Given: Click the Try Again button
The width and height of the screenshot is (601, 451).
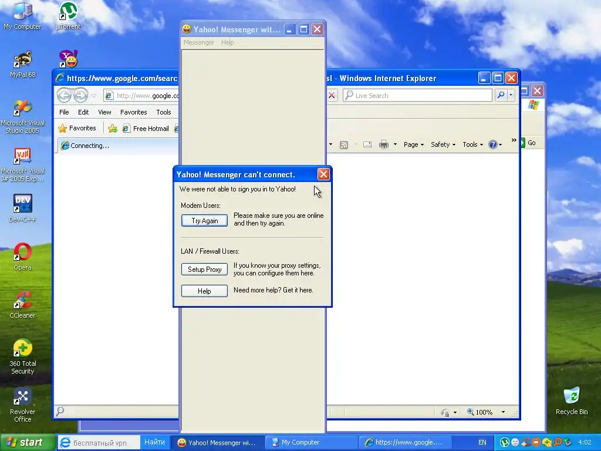Looking at the screenshot, I should pyautogui.click(x=204, y=221).
